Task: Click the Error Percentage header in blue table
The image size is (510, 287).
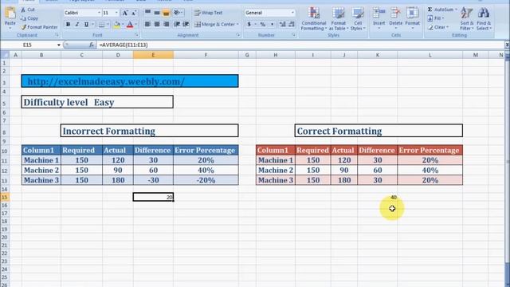Action: 205,151
